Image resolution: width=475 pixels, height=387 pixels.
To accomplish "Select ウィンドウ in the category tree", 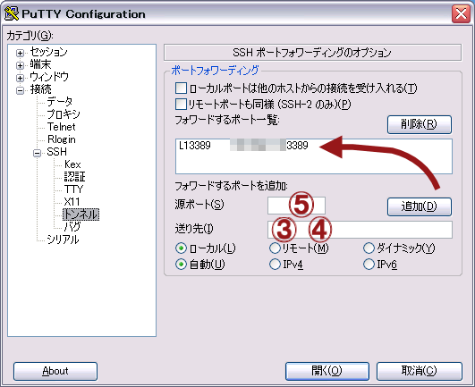I will pyautogui.click(x=49, y=77).
